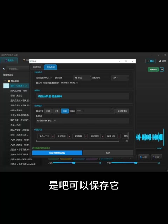Click the blue generate-and-replace lyrics button
168x224 pixels.
coord(57,153)
